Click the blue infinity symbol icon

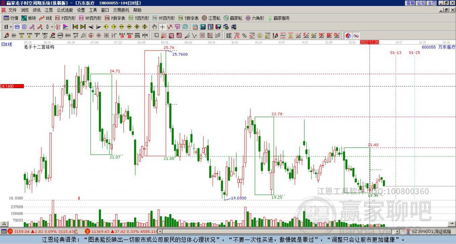(356, 36)
